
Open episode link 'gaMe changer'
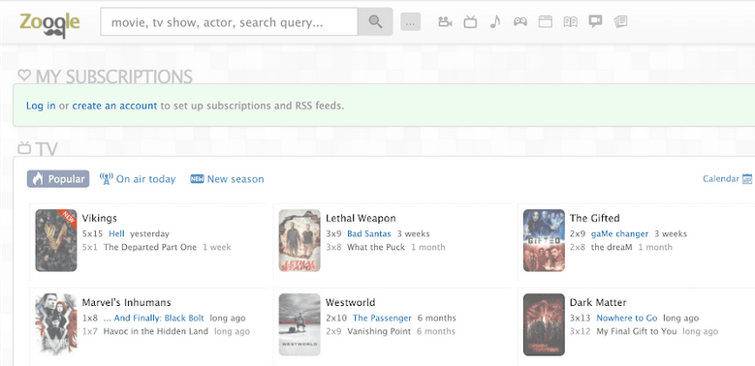coord(619,234)
